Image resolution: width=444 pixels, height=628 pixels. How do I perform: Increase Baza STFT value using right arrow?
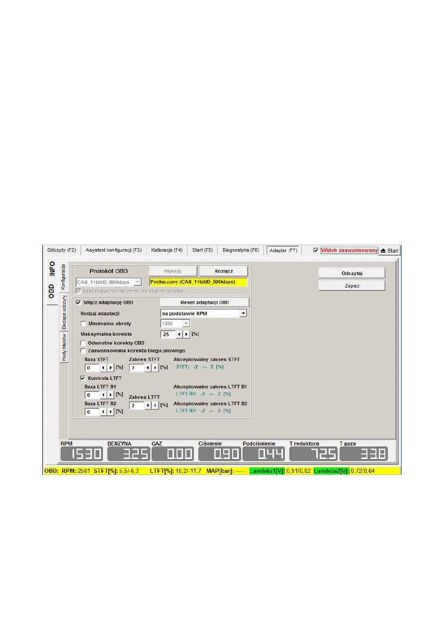[110, 368]
